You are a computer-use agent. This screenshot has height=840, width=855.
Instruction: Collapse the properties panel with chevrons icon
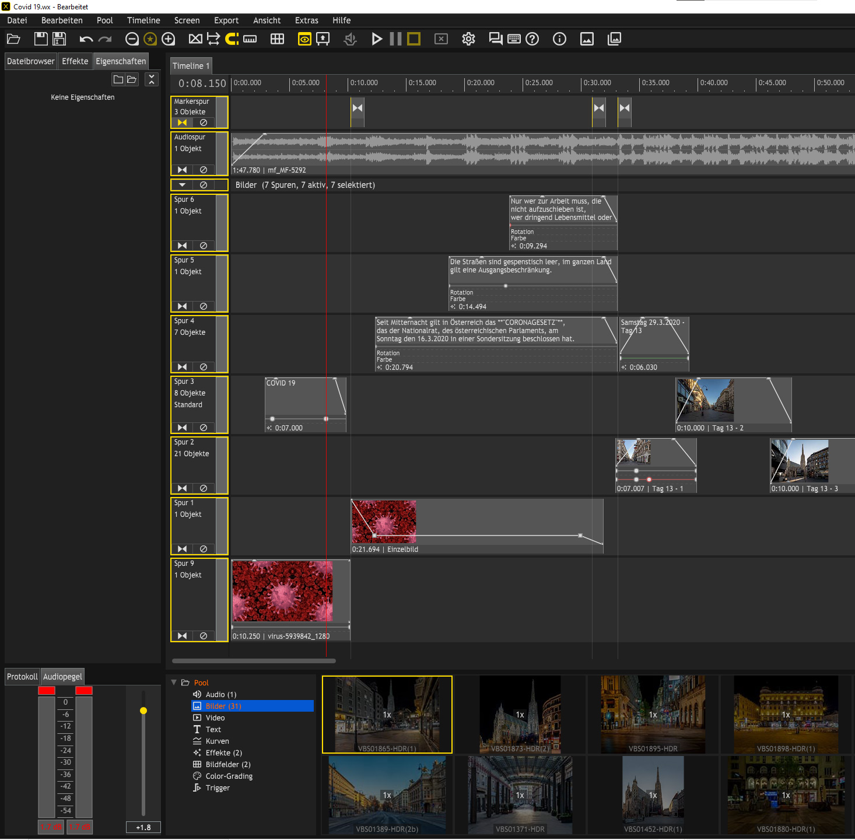tap(152, 79)
